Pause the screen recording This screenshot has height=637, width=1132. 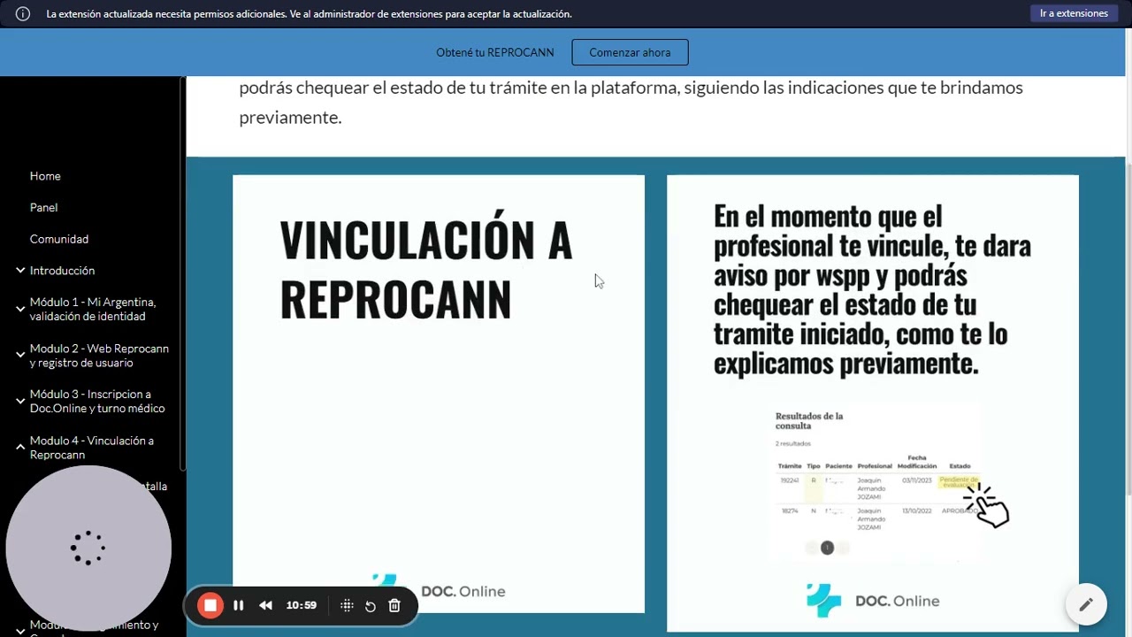click(238, 605)
